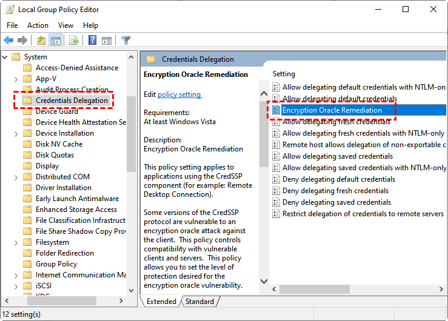
Task: Click the 'policy setting' edit link
Action: point(179,94)
